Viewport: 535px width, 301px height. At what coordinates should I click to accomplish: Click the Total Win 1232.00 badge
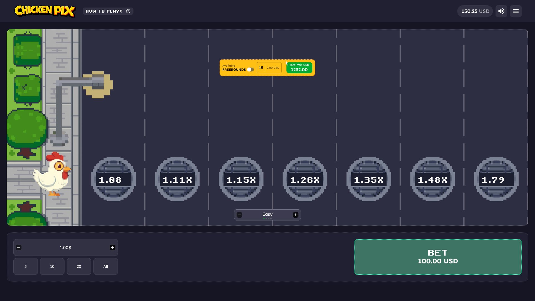tap(299, 68)
